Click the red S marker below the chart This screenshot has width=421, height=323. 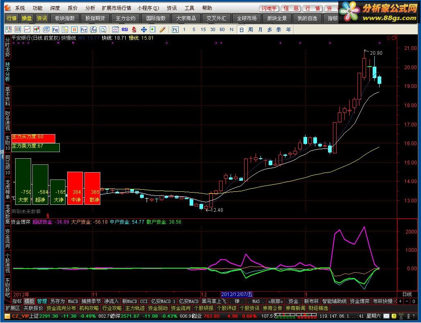point(48,216)
